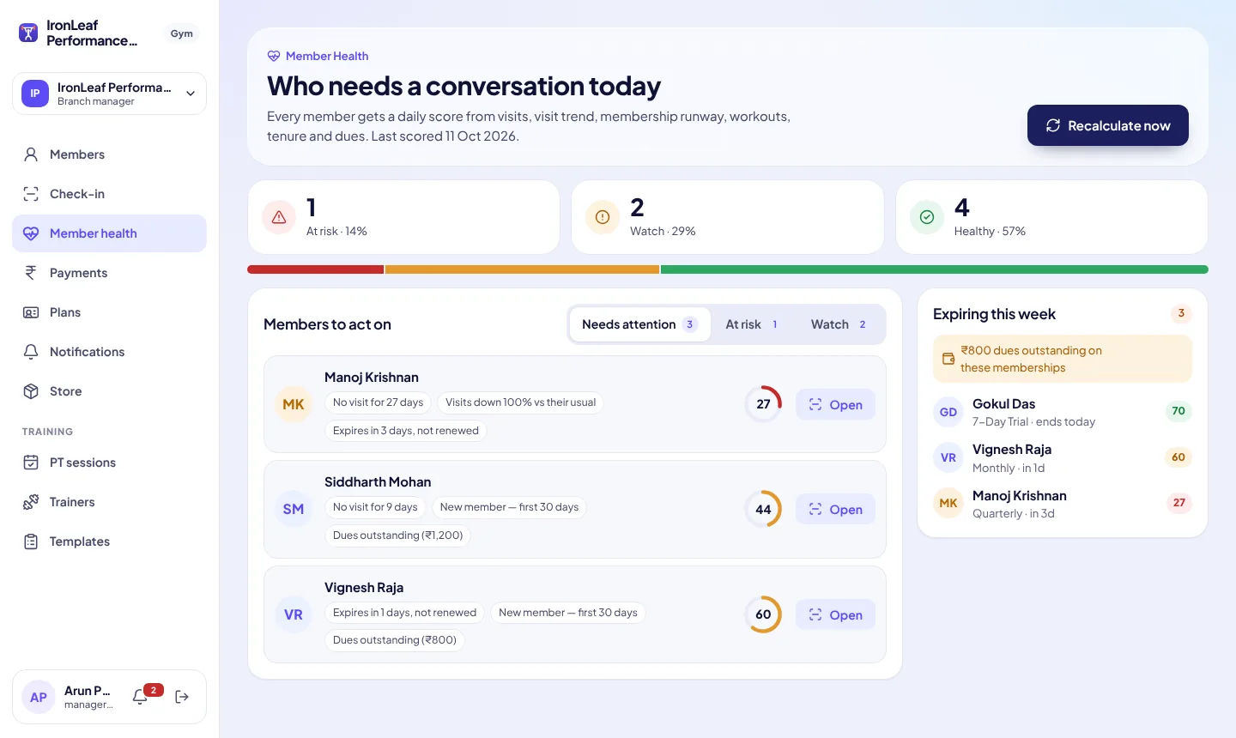Open Manoj Krishnan's member card
1236x738 pixels.
835,405
